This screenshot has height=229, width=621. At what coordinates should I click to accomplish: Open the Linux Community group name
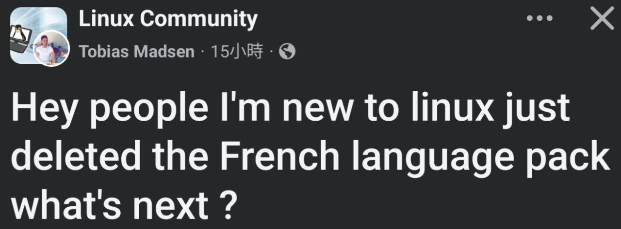[167, 19]
